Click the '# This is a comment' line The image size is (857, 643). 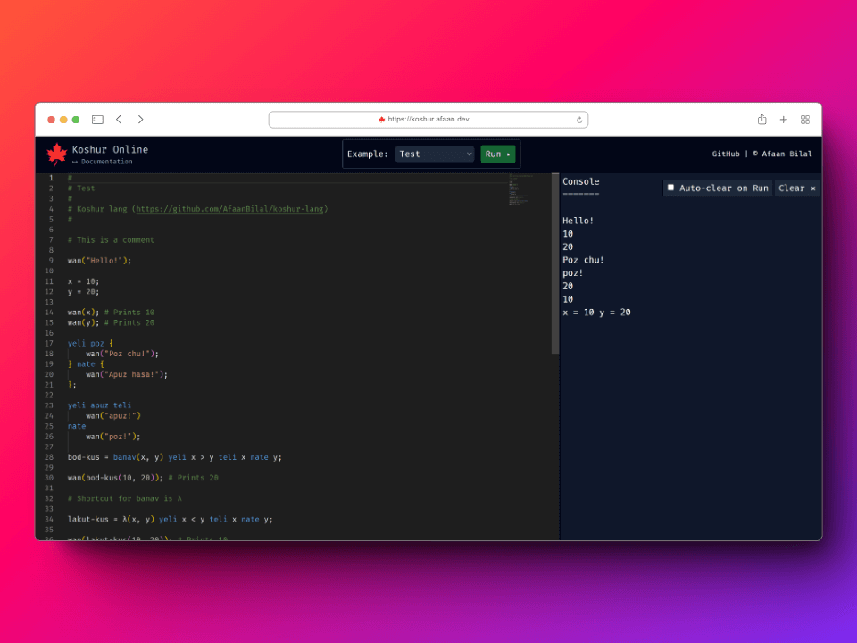click(x=111, y=240)
